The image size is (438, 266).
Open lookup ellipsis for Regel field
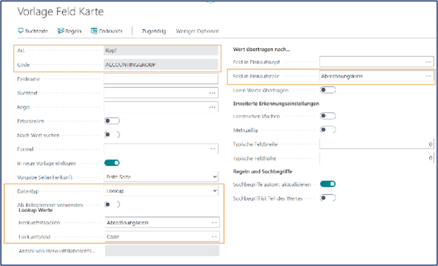[212, 107]
